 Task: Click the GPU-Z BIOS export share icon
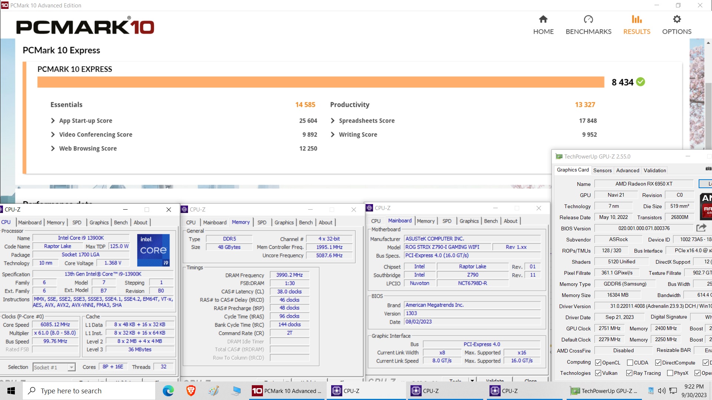click(701, 228)
